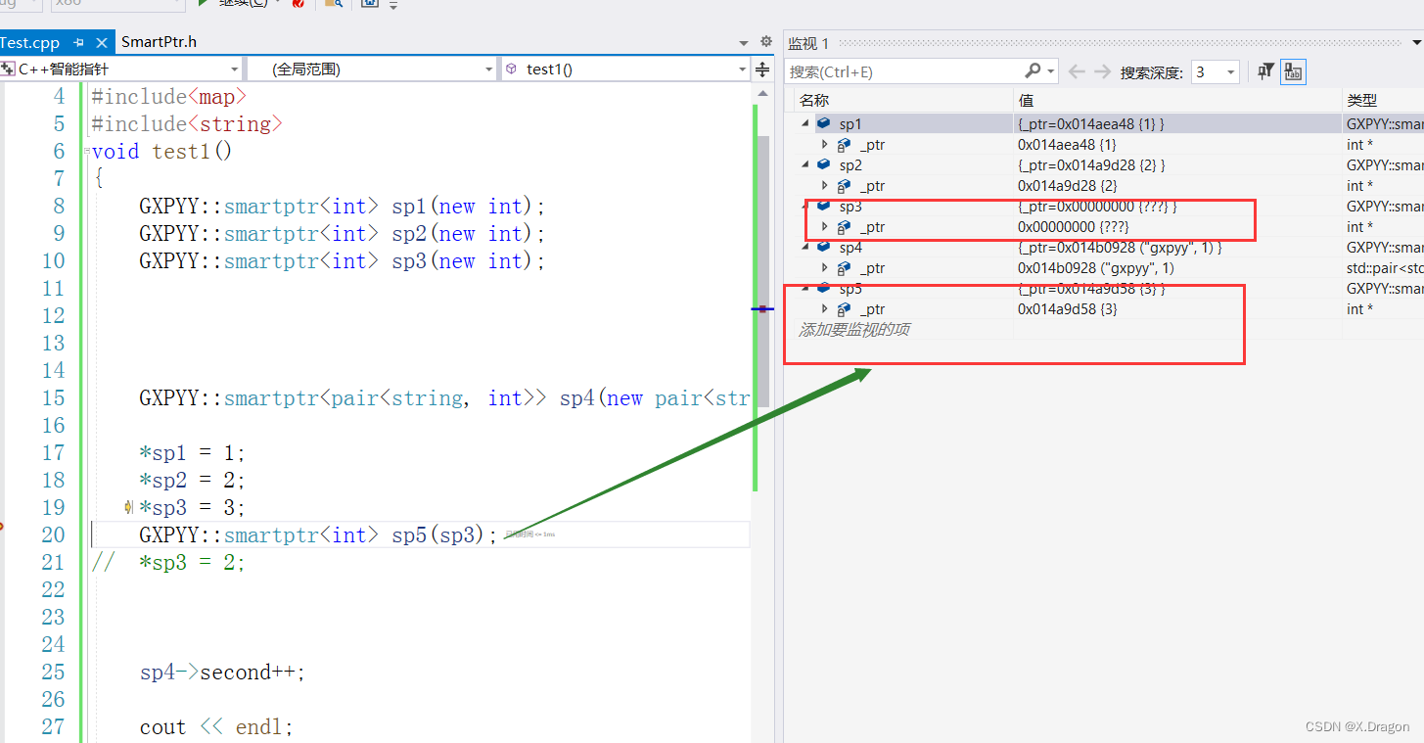Click code line cout << endl;
This screenshot has width=1424, height=743.
pyautogui.click(x=216, y=727)
